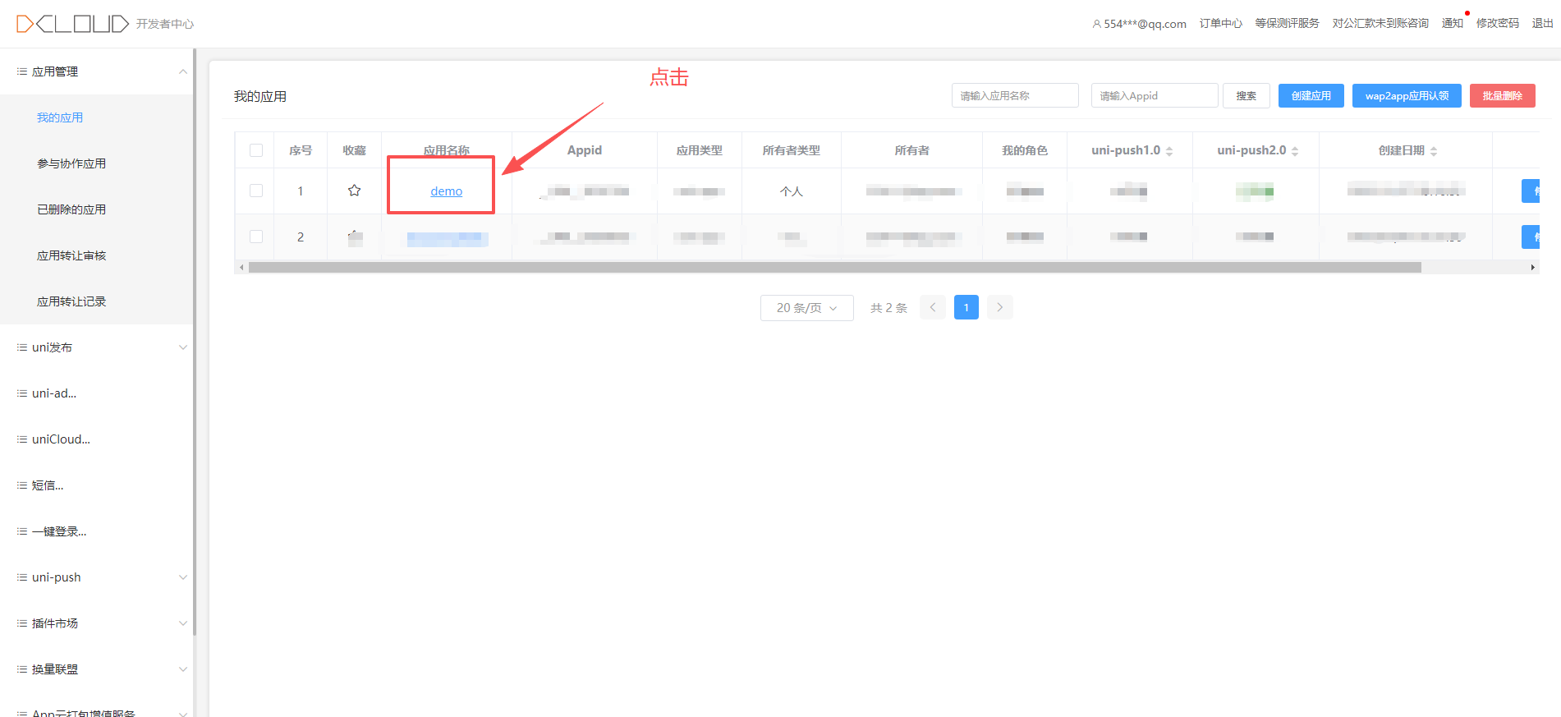Star the demo app as favorite

[x=354, y=191]
